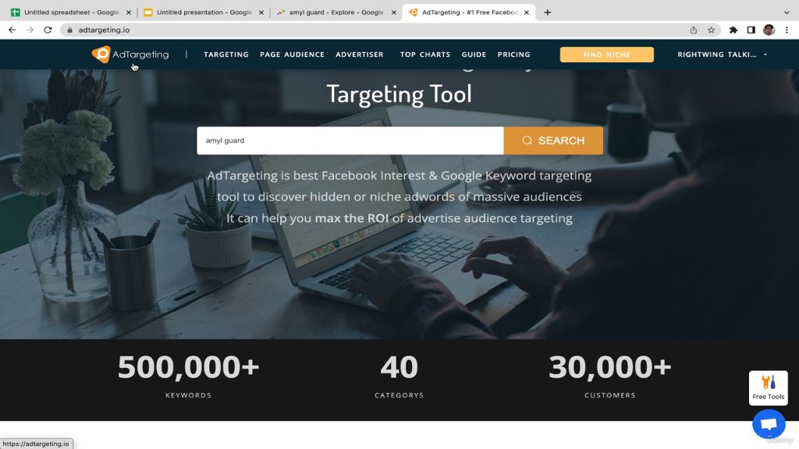Close the AdTargeting tab
This screenshot has width=799, height=449.
coord(527,12)
